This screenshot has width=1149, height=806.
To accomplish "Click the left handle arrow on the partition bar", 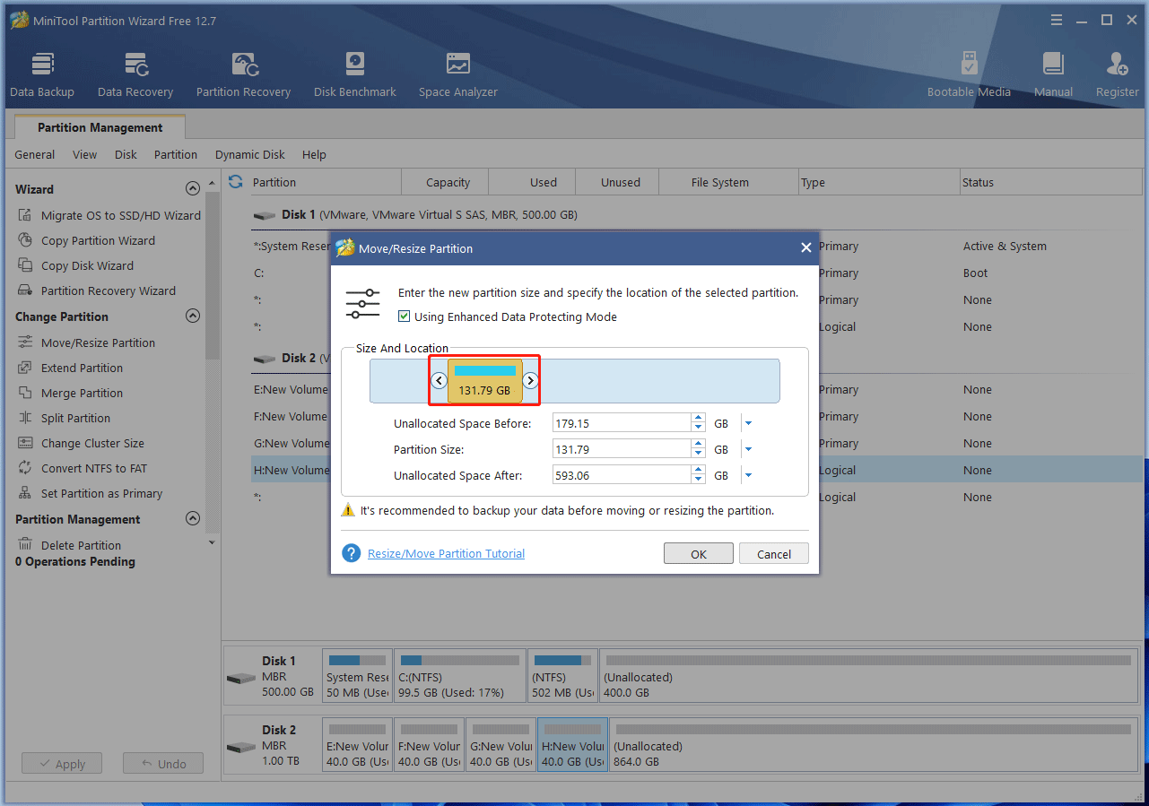I will point(439,380).
